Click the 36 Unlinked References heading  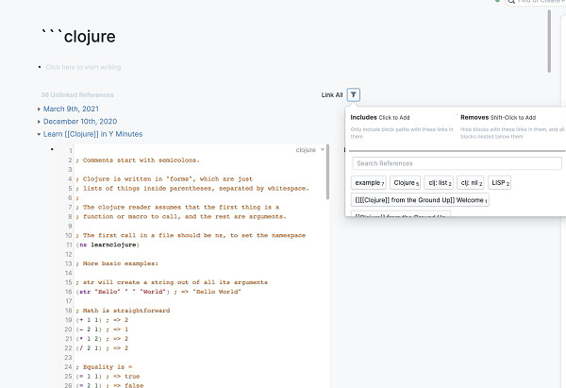pos(77,95)
